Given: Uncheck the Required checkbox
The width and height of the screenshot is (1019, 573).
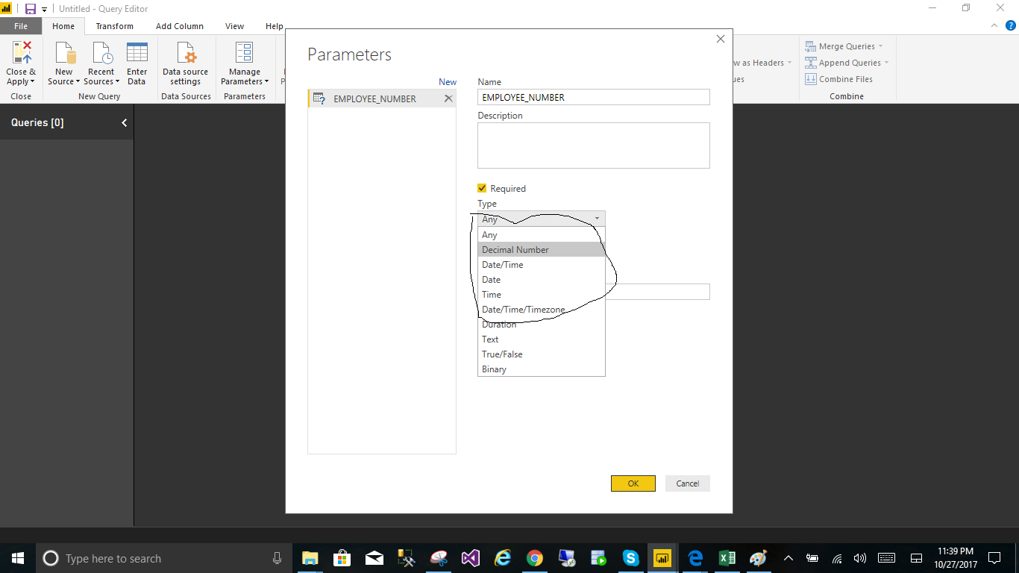Looking at the screenshot, I should click(482, 188).
